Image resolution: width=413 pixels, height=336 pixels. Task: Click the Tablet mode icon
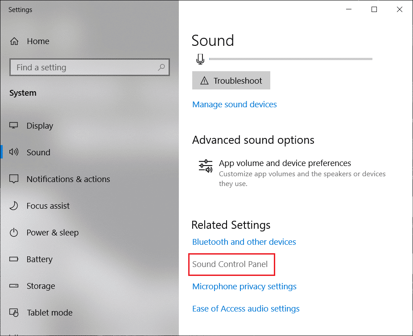click(x=14, y=312)
